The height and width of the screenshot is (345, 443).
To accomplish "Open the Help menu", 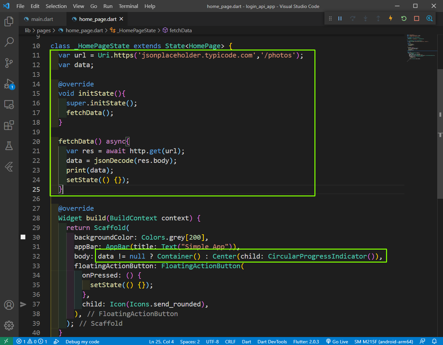I will [150, 6].
